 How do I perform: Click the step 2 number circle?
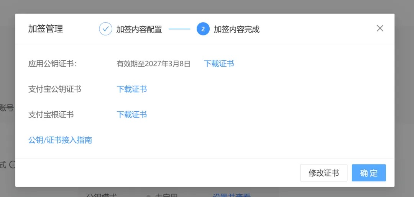pyautogui.click(x=203, y=29)
